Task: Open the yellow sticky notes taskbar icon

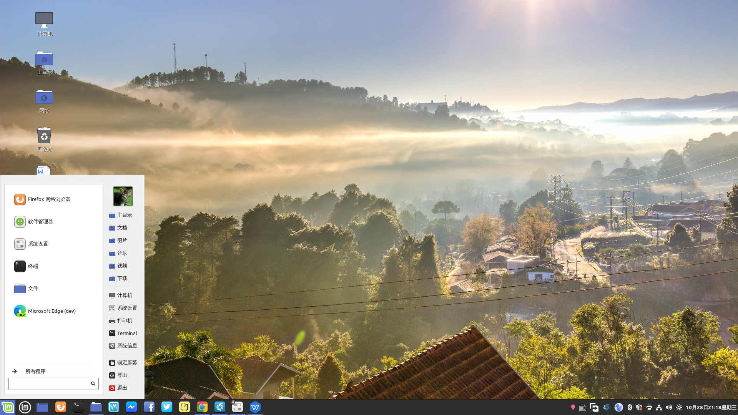Action: tap(184, 407)
